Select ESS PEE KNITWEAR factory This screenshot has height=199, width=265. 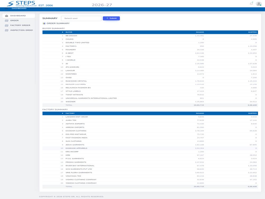click(150, 134)
